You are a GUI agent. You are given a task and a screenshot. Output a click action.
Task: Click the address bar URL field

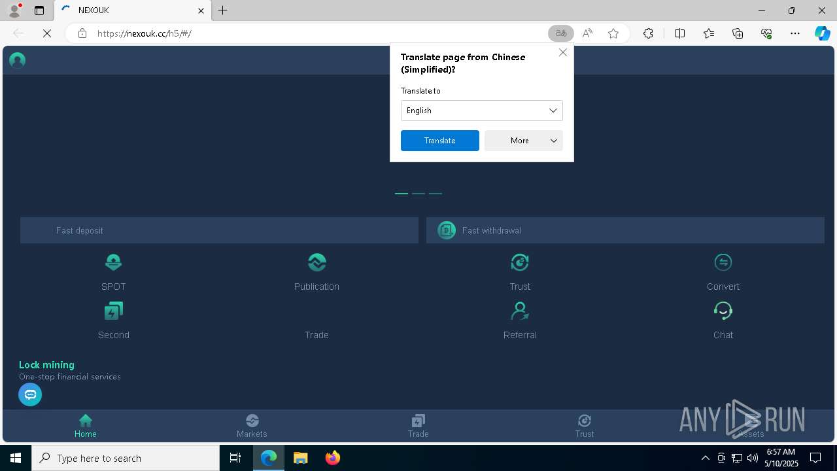point(317,33)
